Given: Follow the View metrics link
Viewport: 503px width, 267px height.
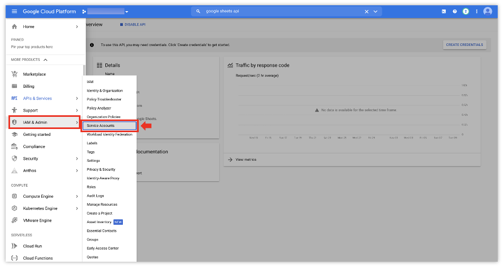Looking at the screenshot, I should pos(246,160).
